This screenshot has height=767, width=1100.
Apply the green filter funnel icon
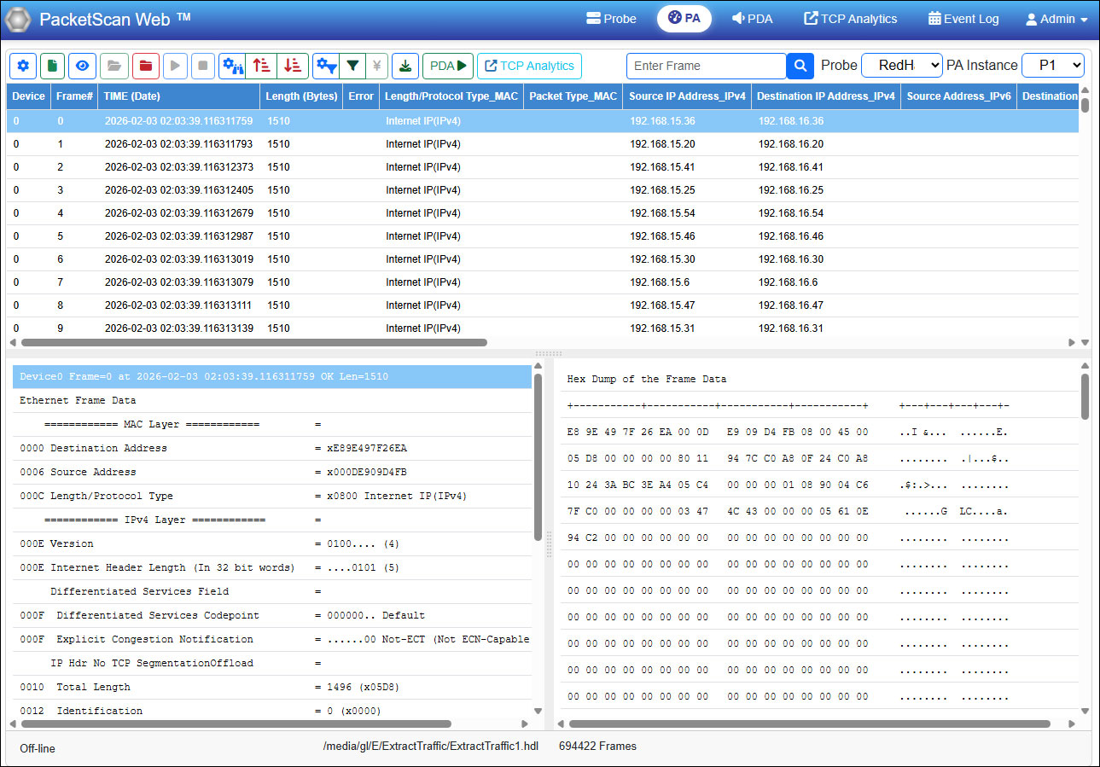click(353, 66)
